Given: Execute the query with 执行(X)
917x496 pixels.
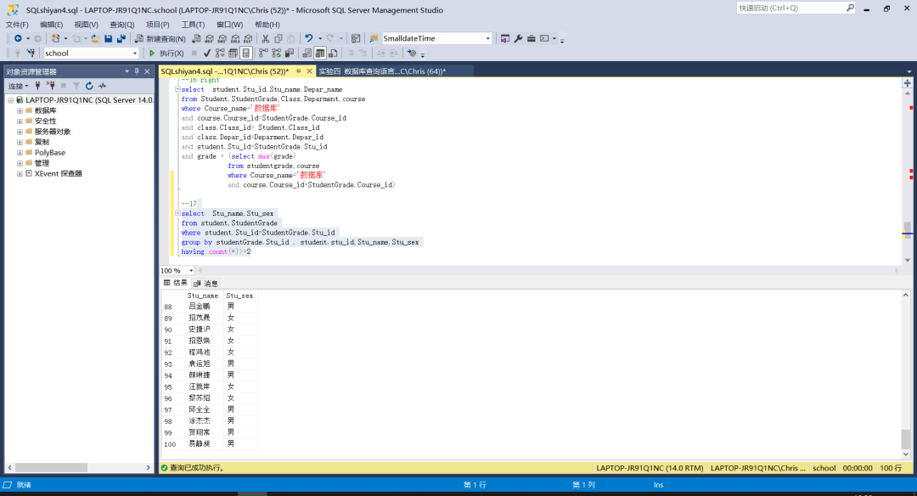Looking at the screenshot, I should (x=166, y=54).
